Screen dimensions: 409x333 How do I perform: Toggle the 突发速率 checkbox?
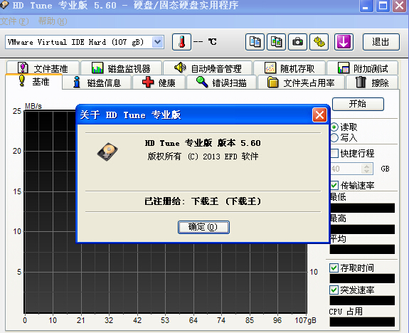[334, 290]
